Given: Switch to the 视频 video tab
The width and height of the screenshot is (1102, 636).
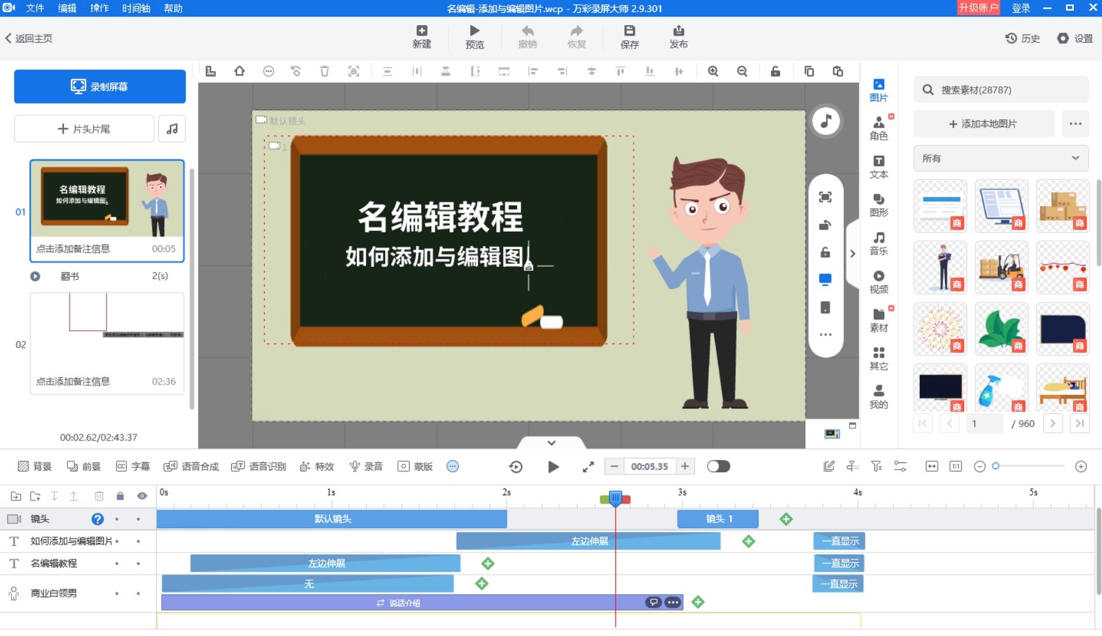Looking at the screenshot, I should coord(879,282).
